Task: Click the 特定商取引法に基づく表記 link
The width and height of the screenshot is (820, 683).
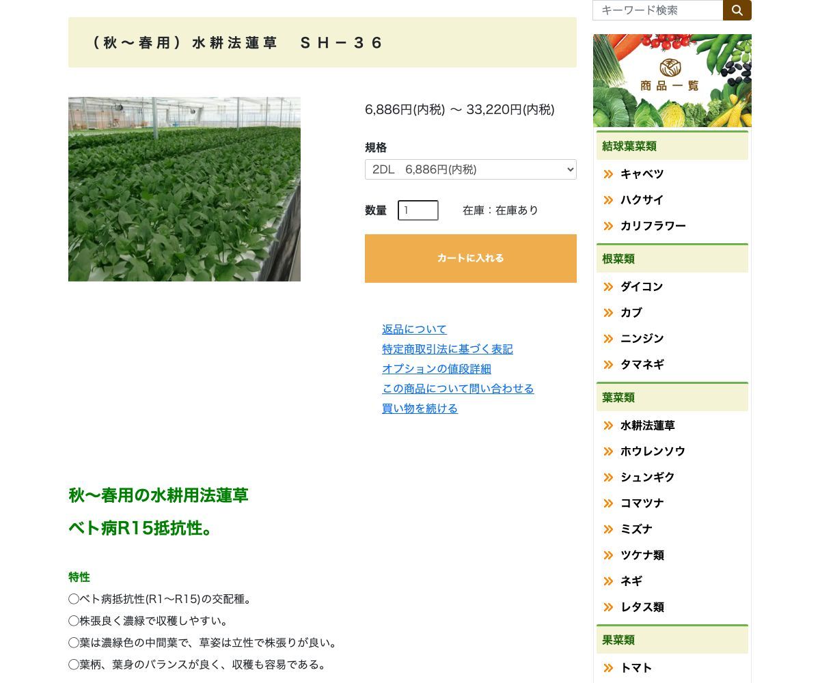Action: pyautogui.click(x=447, y=349)
